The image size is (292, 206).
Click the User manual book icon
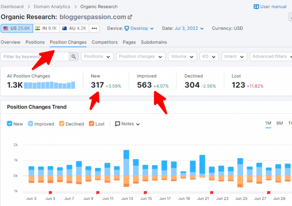pyautogui.click(x=256, y=7)
